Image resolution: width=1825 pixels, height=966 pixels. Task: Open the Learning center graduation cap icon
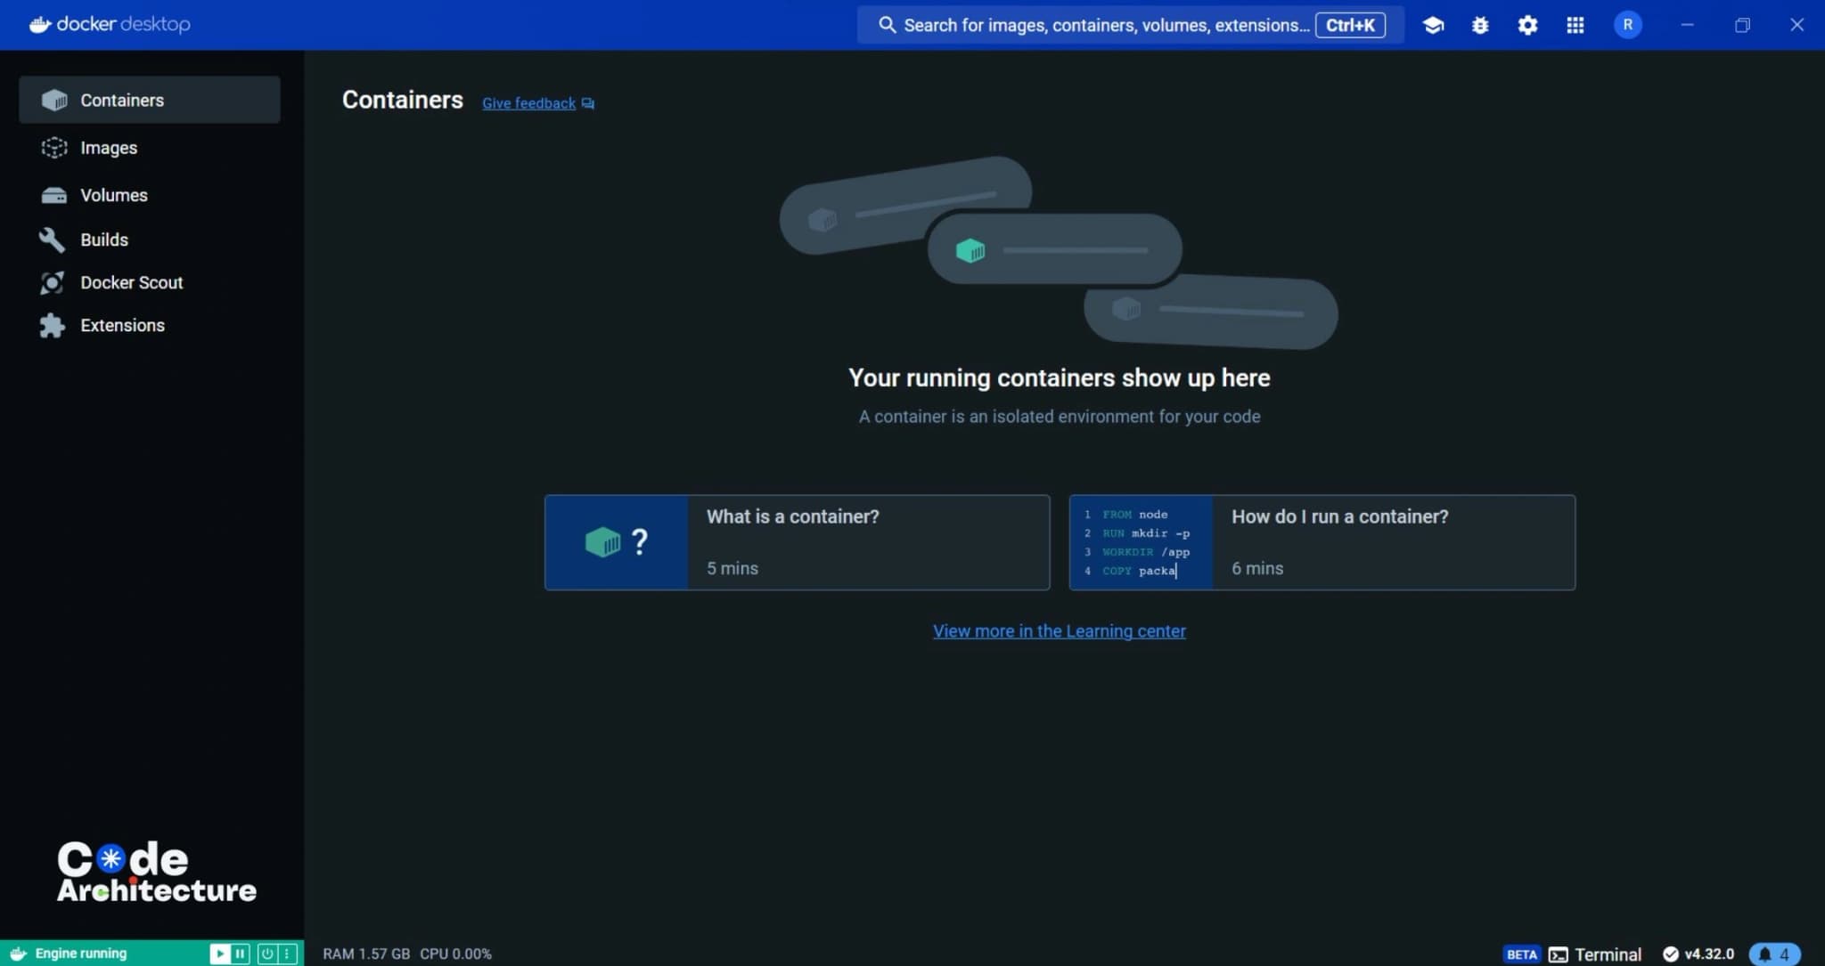coord(1433,25)
